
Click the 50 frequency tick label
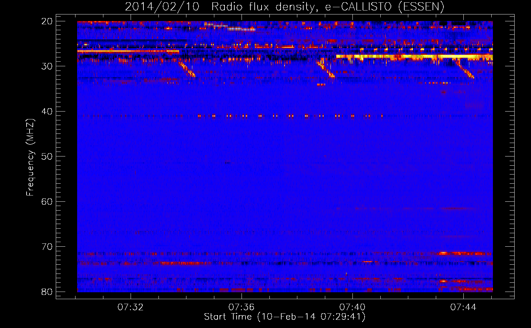(x=47, y=156)
